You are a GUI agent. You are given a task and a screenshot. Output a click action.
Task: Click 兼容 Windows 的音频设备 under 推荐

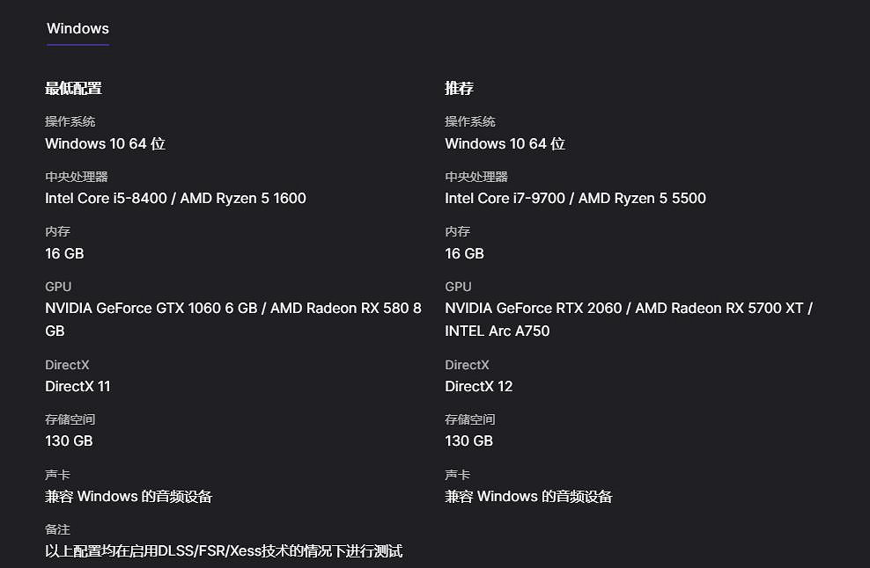tap(528, 497)
